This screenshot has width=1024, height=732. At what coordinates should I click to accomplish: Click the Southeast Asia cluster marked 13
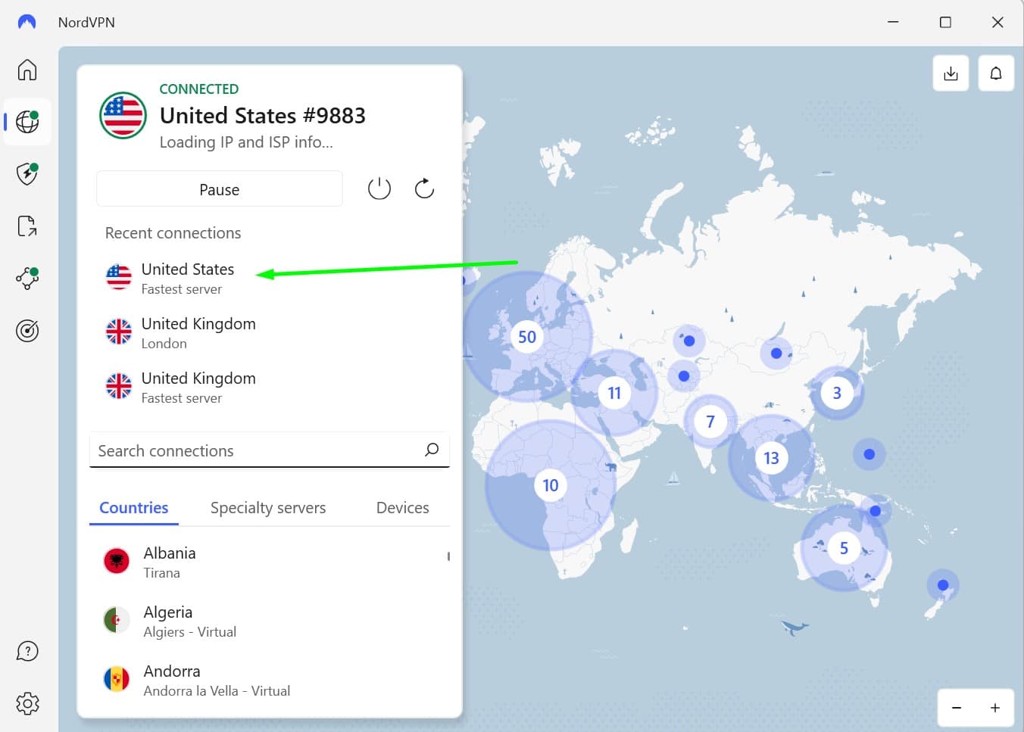(x=771, y=458)
